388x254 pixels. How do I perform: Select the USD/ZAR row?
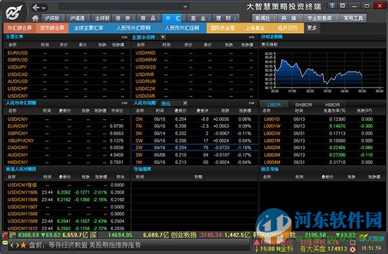tap(194, 96)
